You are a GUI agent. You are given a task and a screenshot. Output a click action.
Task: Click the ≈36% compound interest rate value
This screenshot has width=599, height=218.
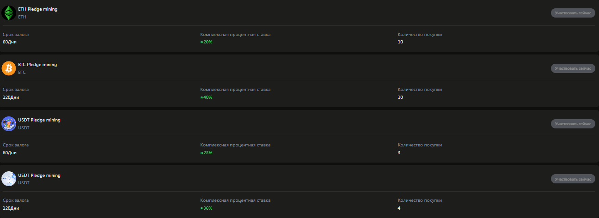point(206,208)
